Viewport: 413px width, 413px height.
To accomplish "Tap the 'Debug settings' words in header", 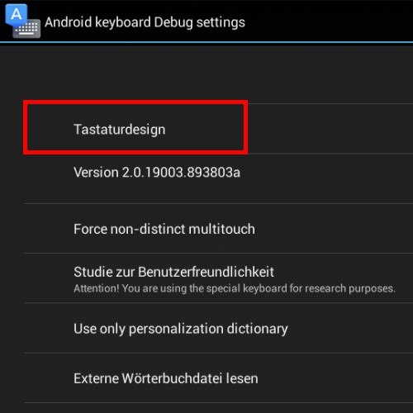I will [200, 22].
